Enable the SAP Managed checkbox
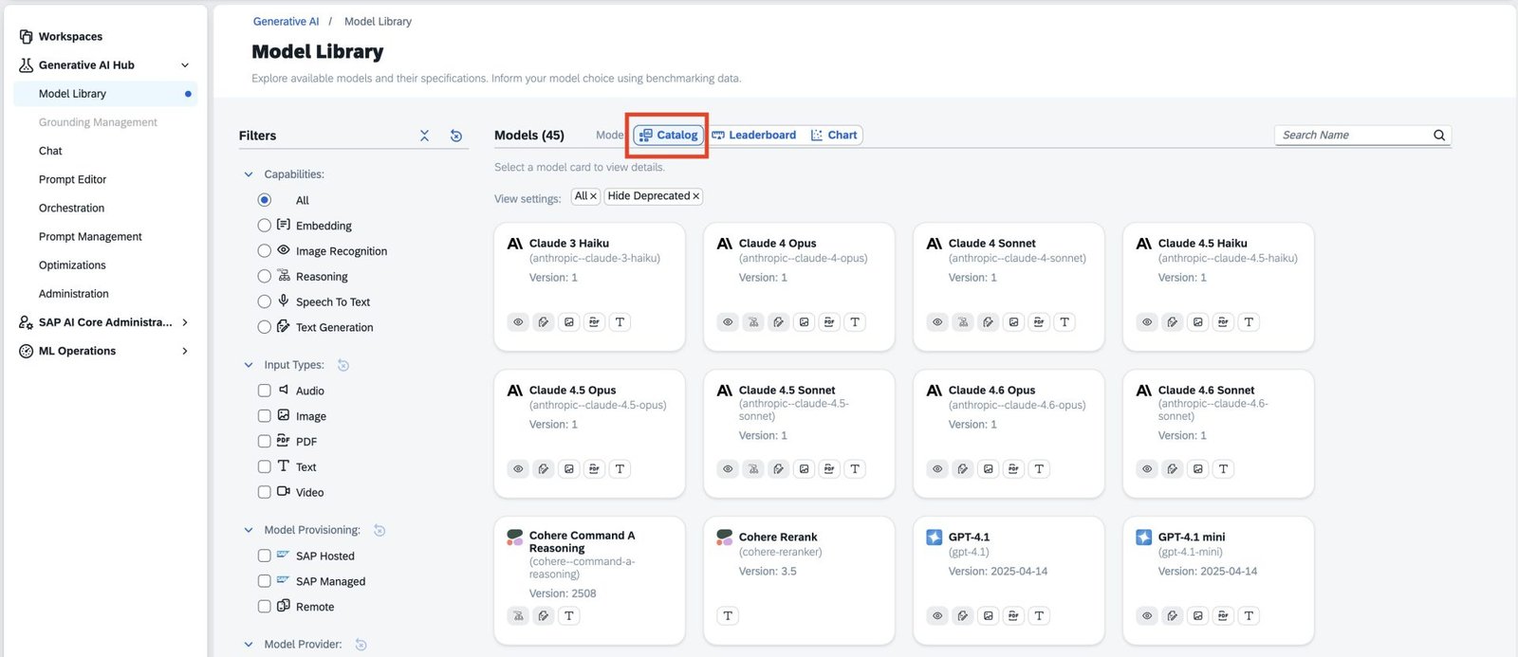 click(265, 581)
